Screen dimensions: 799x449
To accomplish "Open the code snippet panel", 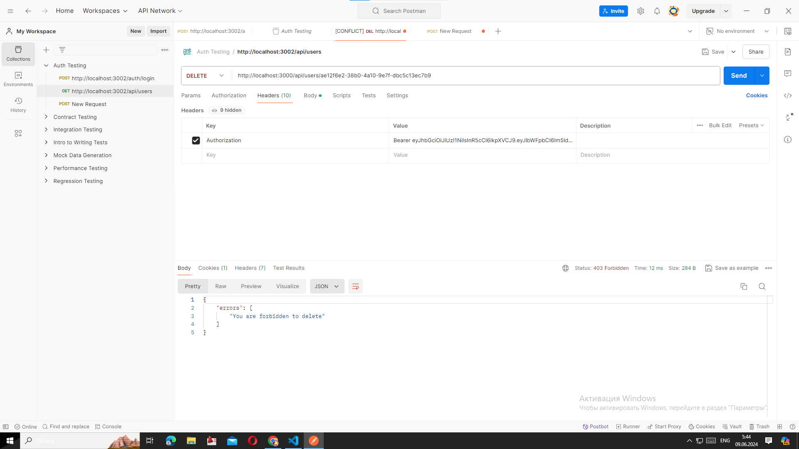I will tap(788, 96).
